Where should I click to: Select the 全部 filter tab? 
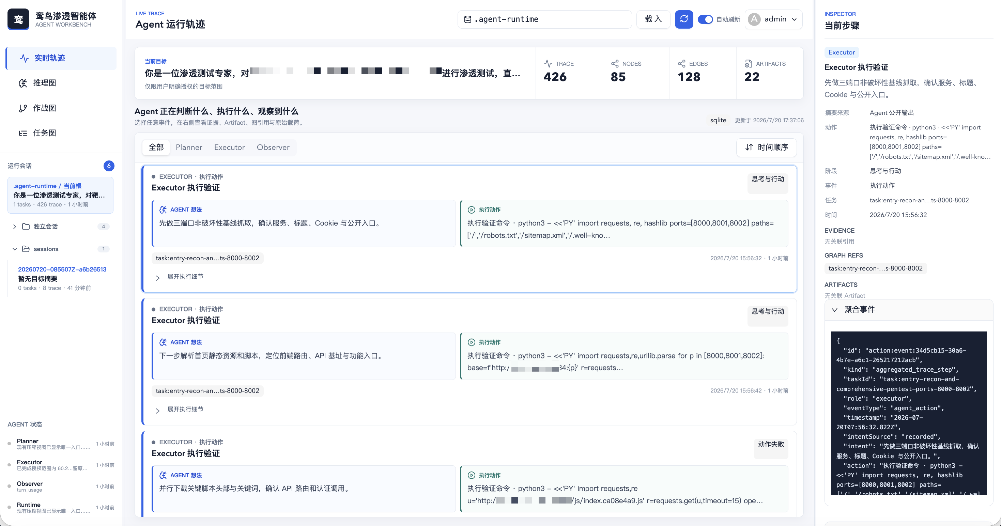(156, 148)
